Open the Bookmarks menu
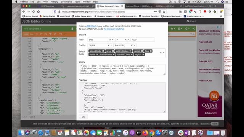Image resolution: width=244 pixels, height=137 pixels. tap(66, 2)
